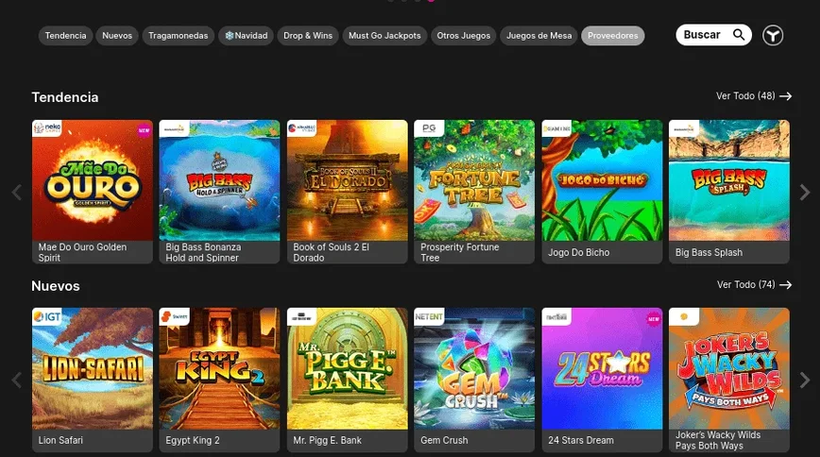This screenshot has height=457, width=820.
Task: Click right arrow of Nuevos carousel
Action: click(x=804, y=381)
